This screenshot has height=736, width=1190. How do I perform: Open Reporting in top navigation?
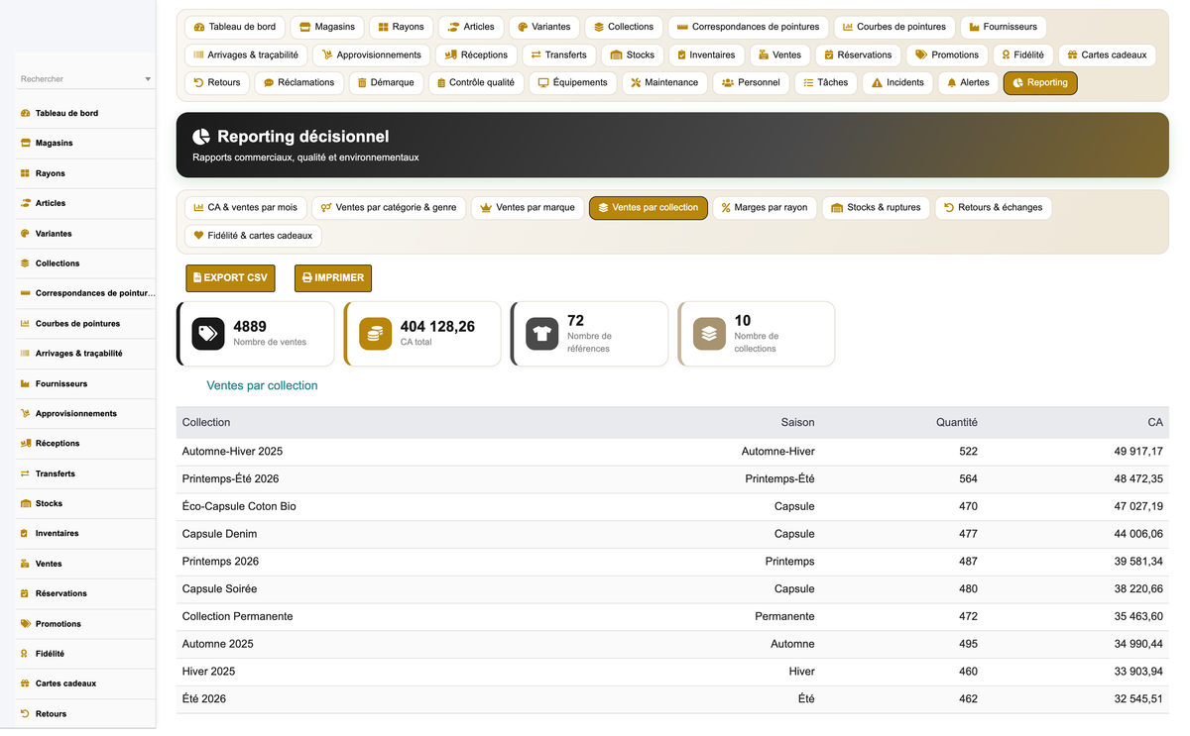(x=1040, y=83)
